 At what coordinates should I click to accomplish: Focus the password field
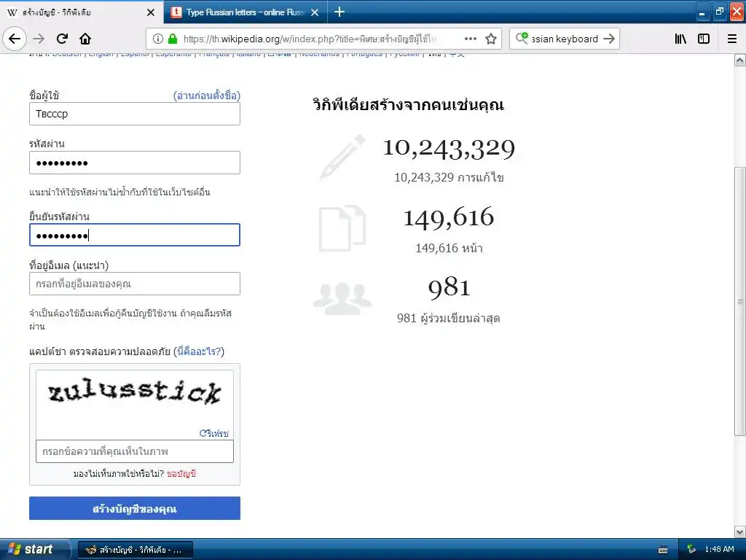point(135,163)
